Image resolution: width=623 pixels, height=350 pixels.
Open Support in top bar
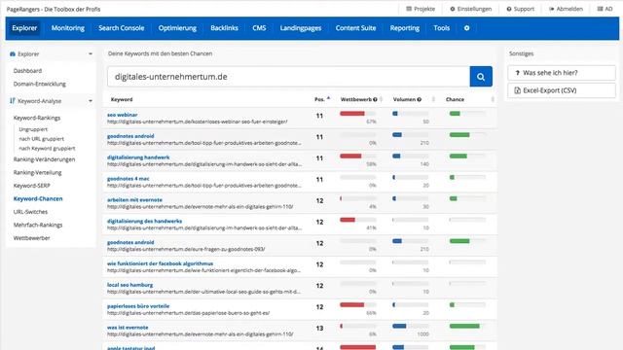520,9
